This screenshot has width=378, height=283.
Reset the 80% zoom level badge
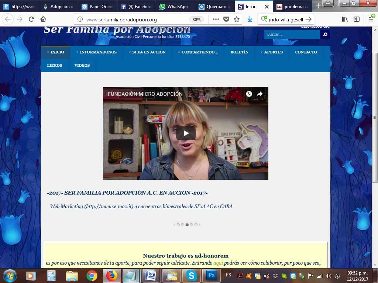click(196, 20)
